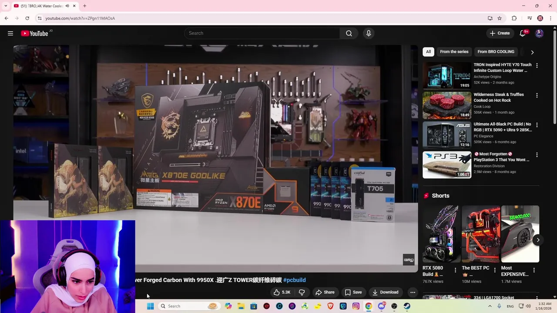The image size is (557, 313).
Task: Show next Shorts with the arrow
Action: (x=538, y=240)
